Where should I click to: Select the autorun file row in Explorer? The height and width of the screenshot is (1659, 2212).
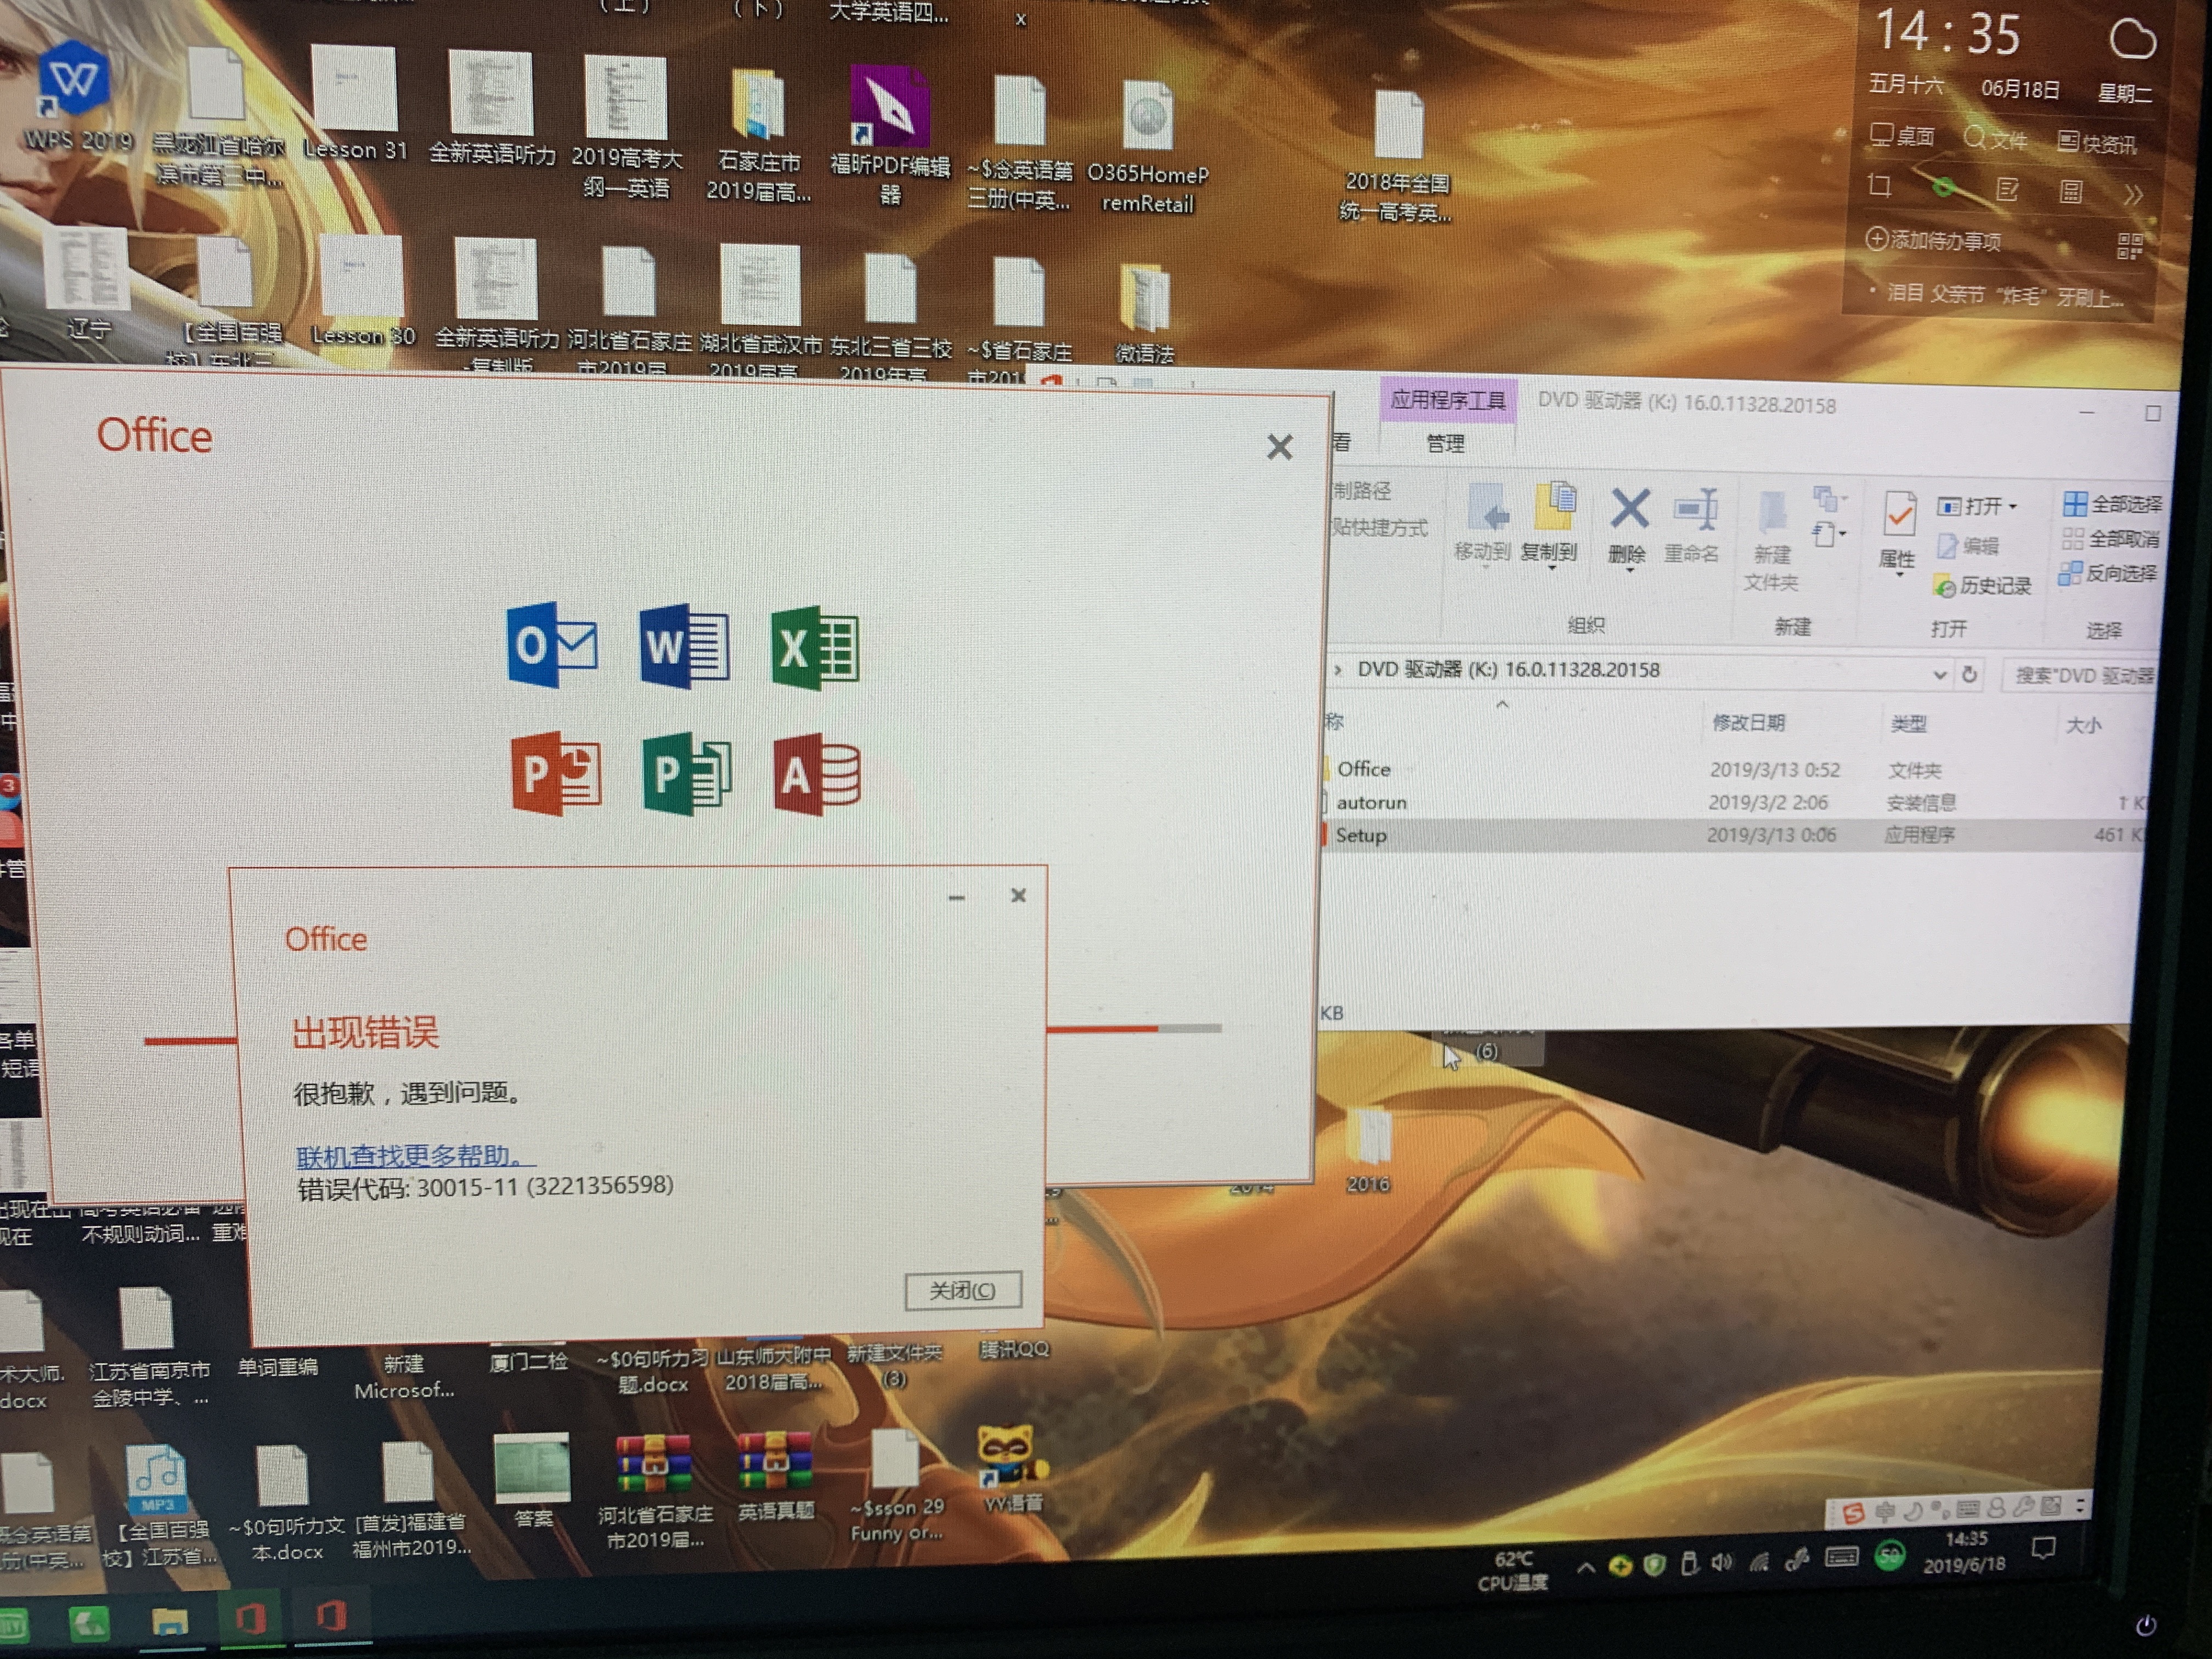pos(1735,802)
